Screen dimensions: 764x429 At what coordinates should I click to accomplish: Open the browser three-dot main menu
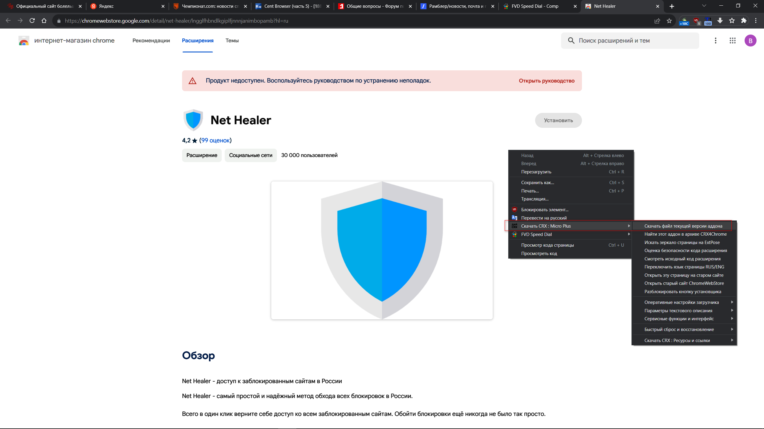(x=756, y=21)
